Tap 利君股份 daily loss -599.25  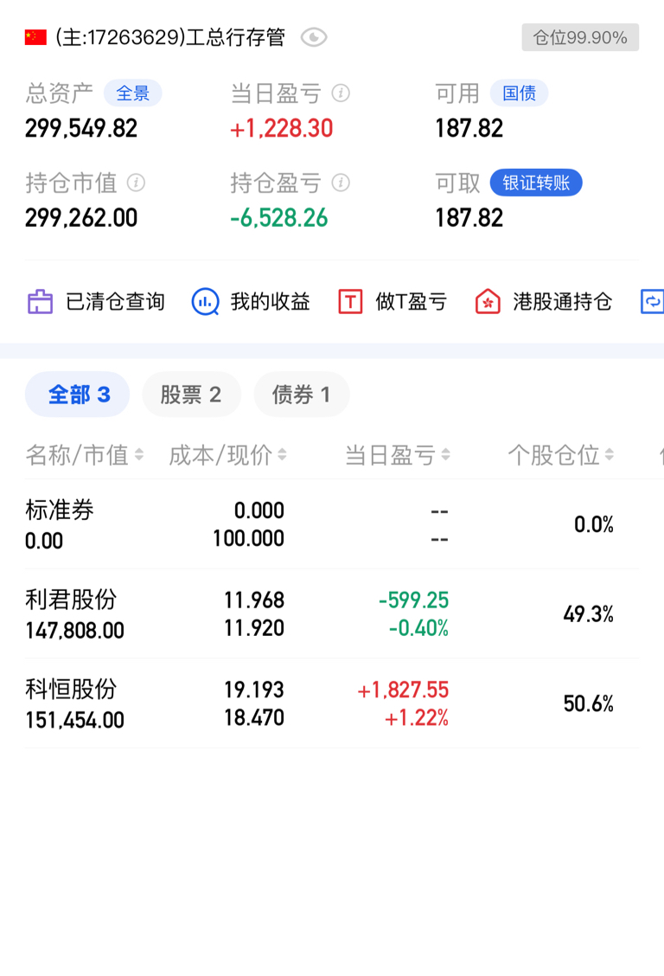(x=414, y=600)
